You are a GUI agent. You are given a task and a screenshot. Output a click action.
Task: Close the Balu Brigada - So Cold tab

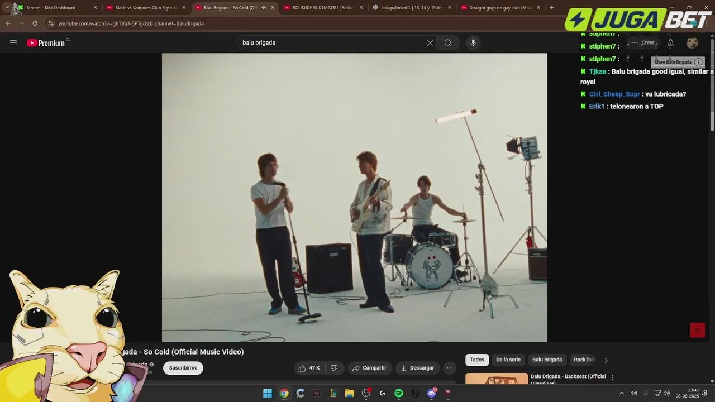click(x=273, y=8)
